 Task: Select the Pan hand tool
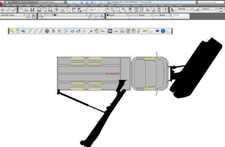click(106, 10)
